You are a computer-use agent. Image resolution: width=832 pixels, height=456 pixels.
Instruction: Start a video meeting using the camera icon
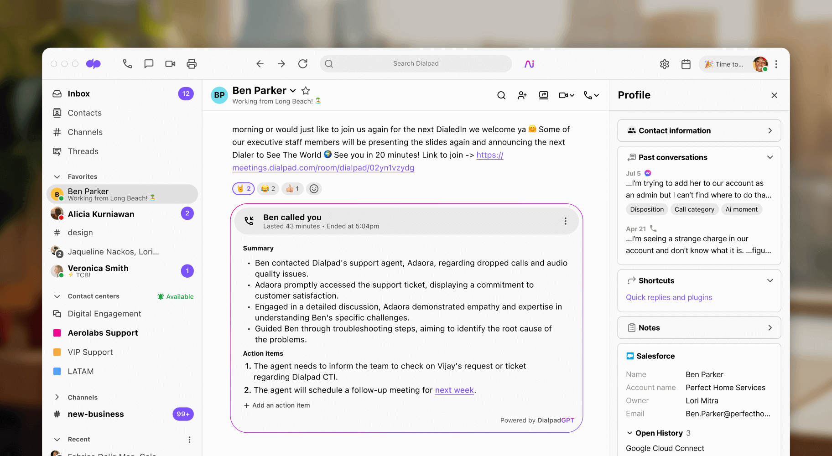[170, 64]
